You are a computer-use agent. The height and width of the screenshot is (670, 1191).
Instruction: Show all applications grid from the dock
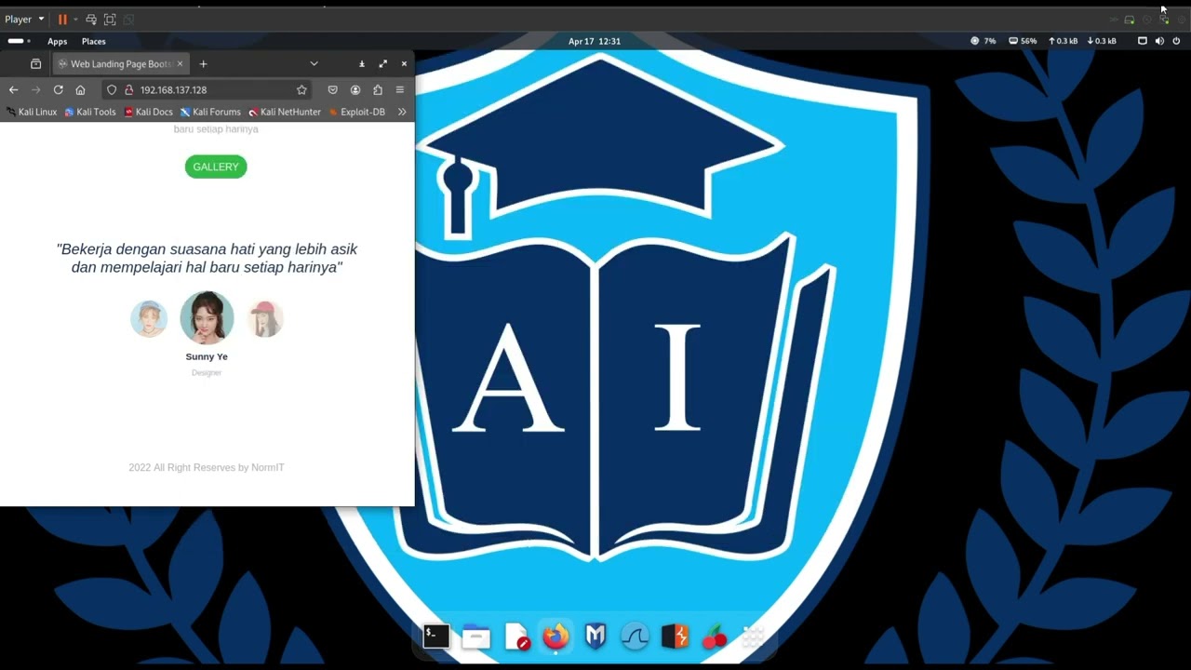tap(754, 636)
